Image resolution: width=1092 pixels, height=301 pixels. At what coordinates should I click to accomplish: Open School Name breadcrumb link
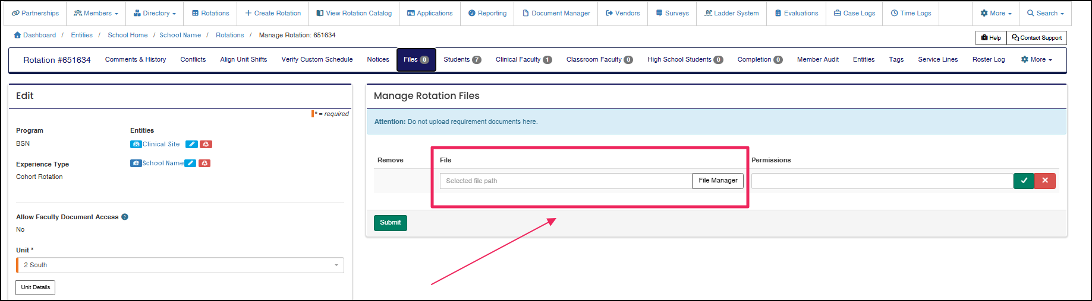[180, 35]
